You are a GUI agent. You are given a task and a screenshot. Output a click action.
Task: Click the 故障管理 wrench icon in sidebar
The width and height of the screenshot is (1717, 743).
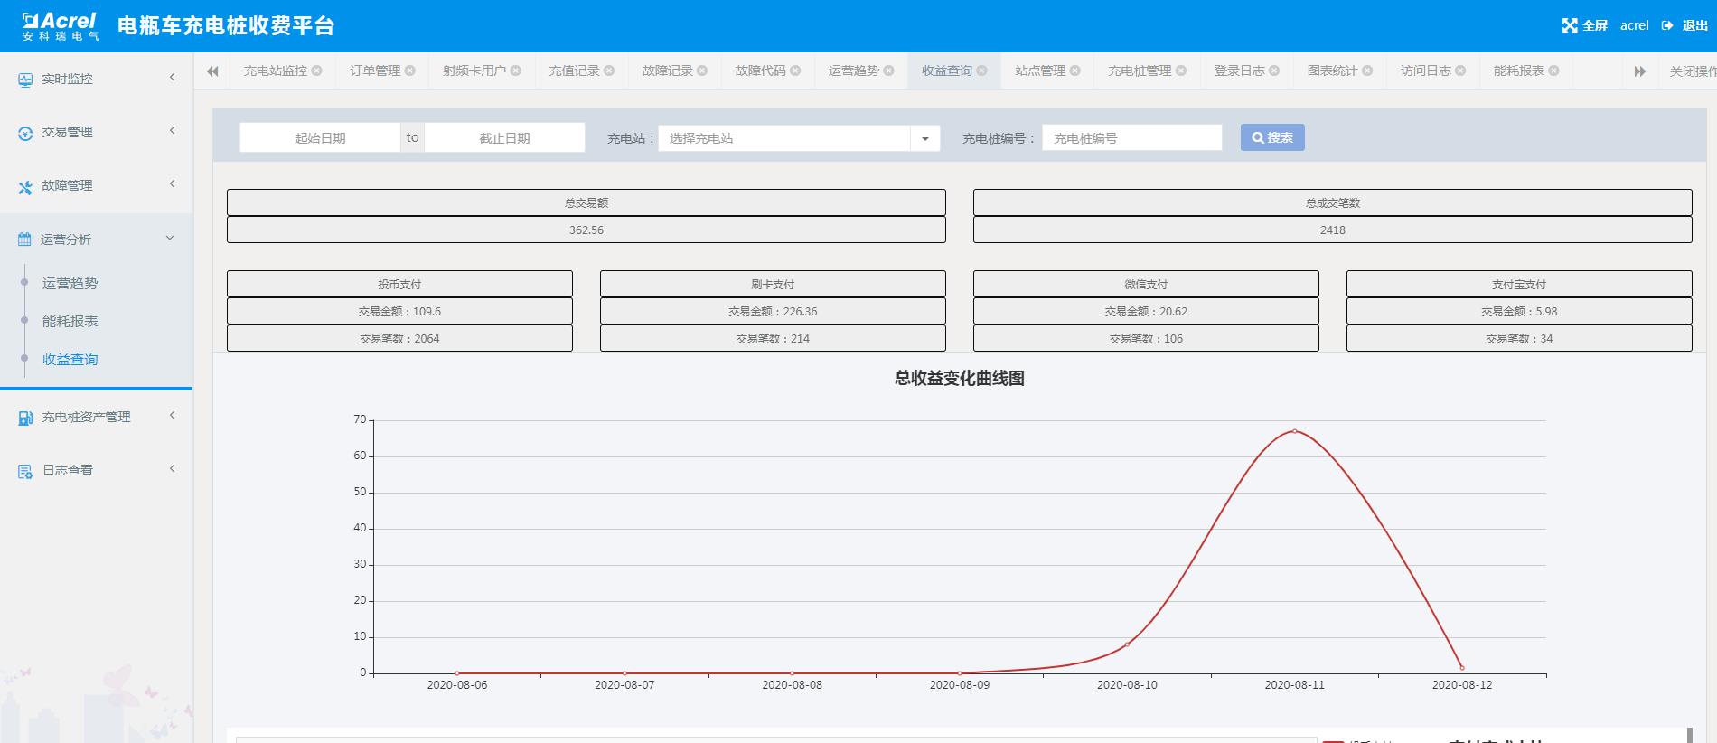25,186
